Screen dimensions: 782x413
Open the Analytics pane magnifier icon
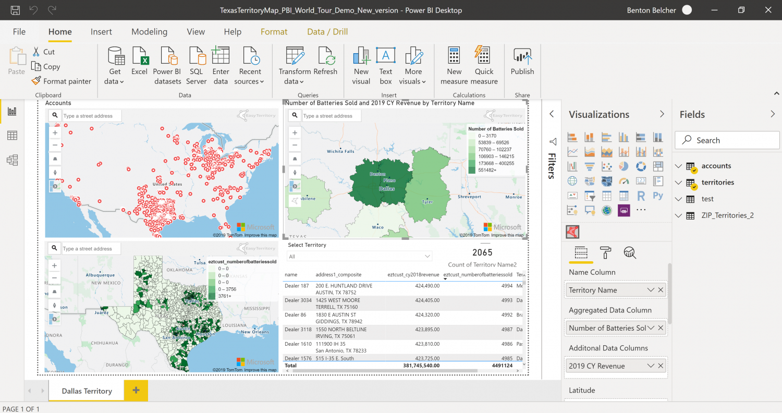629,252
